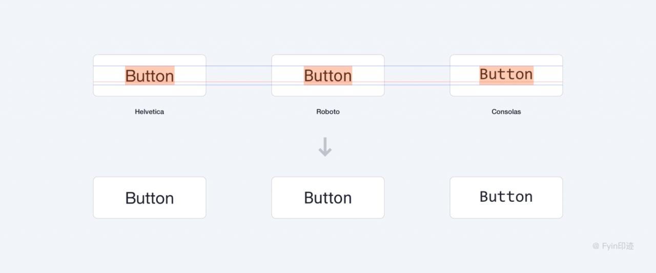Select the Roboto font label
Image resolution: width=656 pixels, height=273 pixels.
(x=327, y=112)
